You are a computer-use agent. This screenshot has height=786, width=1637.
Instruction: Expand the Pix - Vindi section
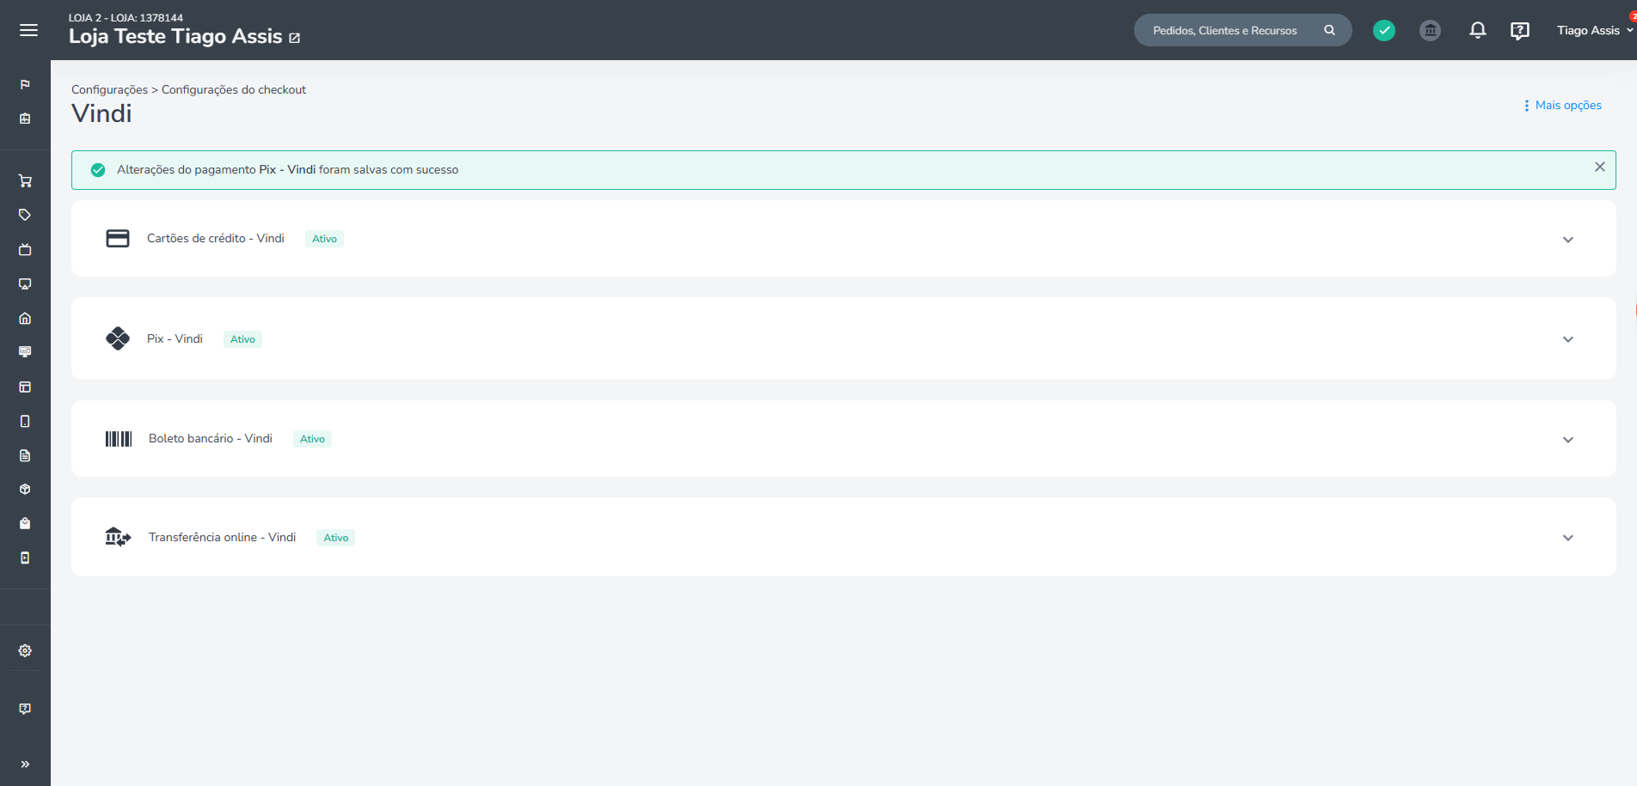tap(1567, 339)
